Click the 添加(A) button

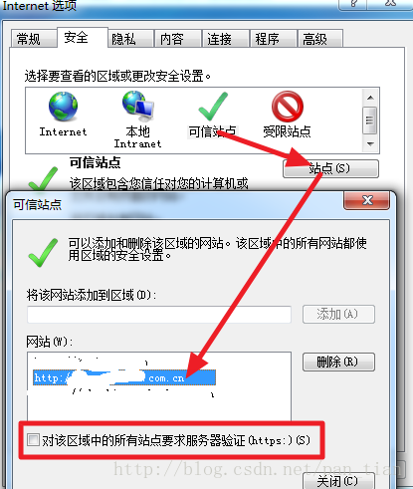[x=338, y=314]
